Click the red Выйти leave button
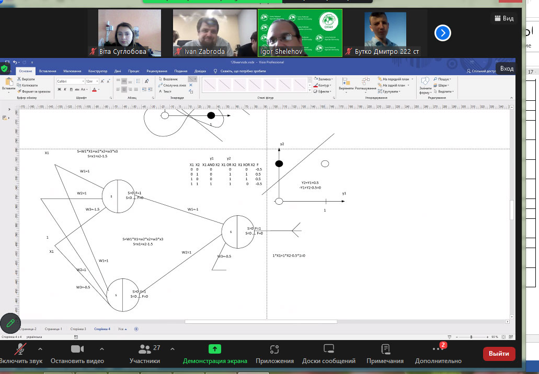The height and width of the screenshot is (374, 539). (499, 354)
